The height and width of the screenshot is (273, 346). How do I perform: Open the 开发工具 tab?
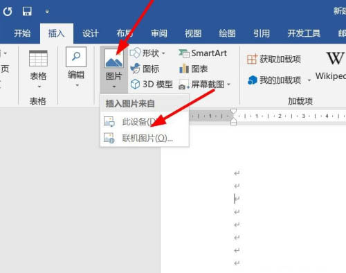(x=304, y=33)
